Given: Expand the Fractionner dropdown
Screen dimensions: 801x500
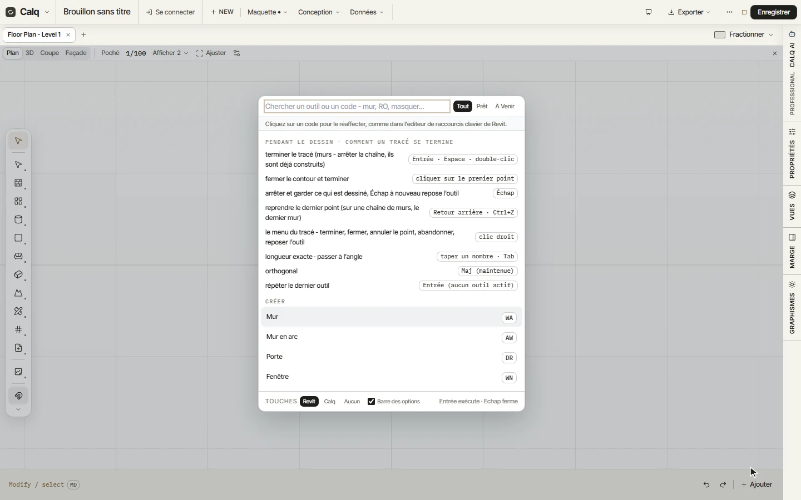Looking at the screenshot, I should tap(744, 34).
